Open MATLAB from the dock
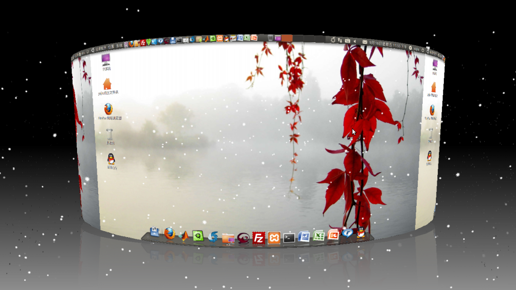The image size is (516, 290). (184, 236)
